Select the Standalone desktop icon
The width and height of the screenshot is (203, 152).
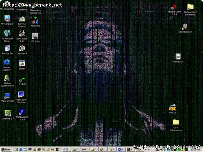point(22,7)
